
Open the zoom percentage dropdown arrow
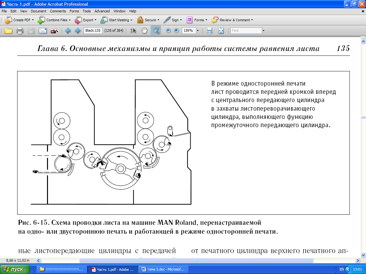pyautogui.click(x=198, y=30)
